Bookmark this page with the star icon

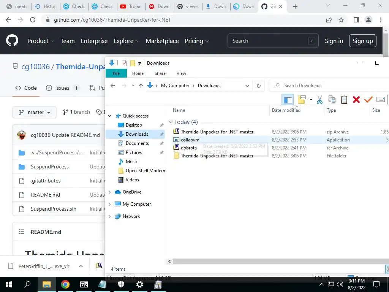[x=341, y=20]
